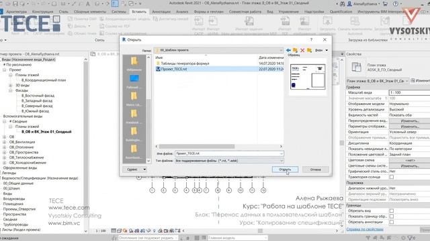Toggle the Crop View checkbox in Properties
The height and width of the screenshot is (241, 430).
392,211
